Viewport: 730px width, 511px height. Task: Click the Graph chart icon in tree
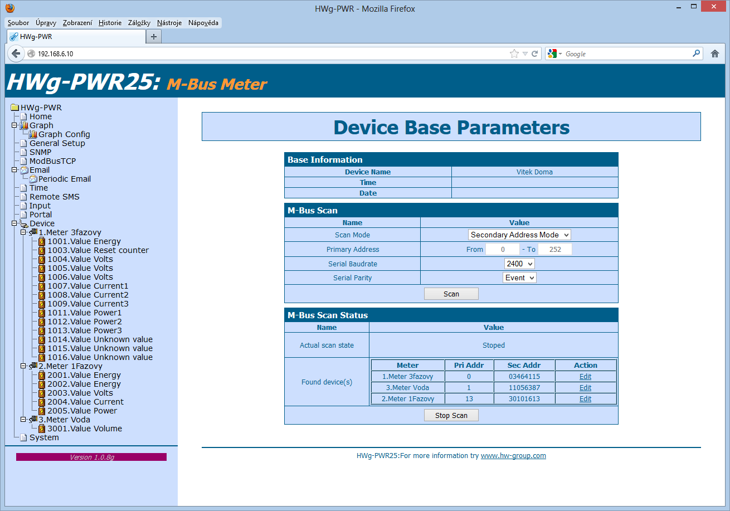[24, 125]
